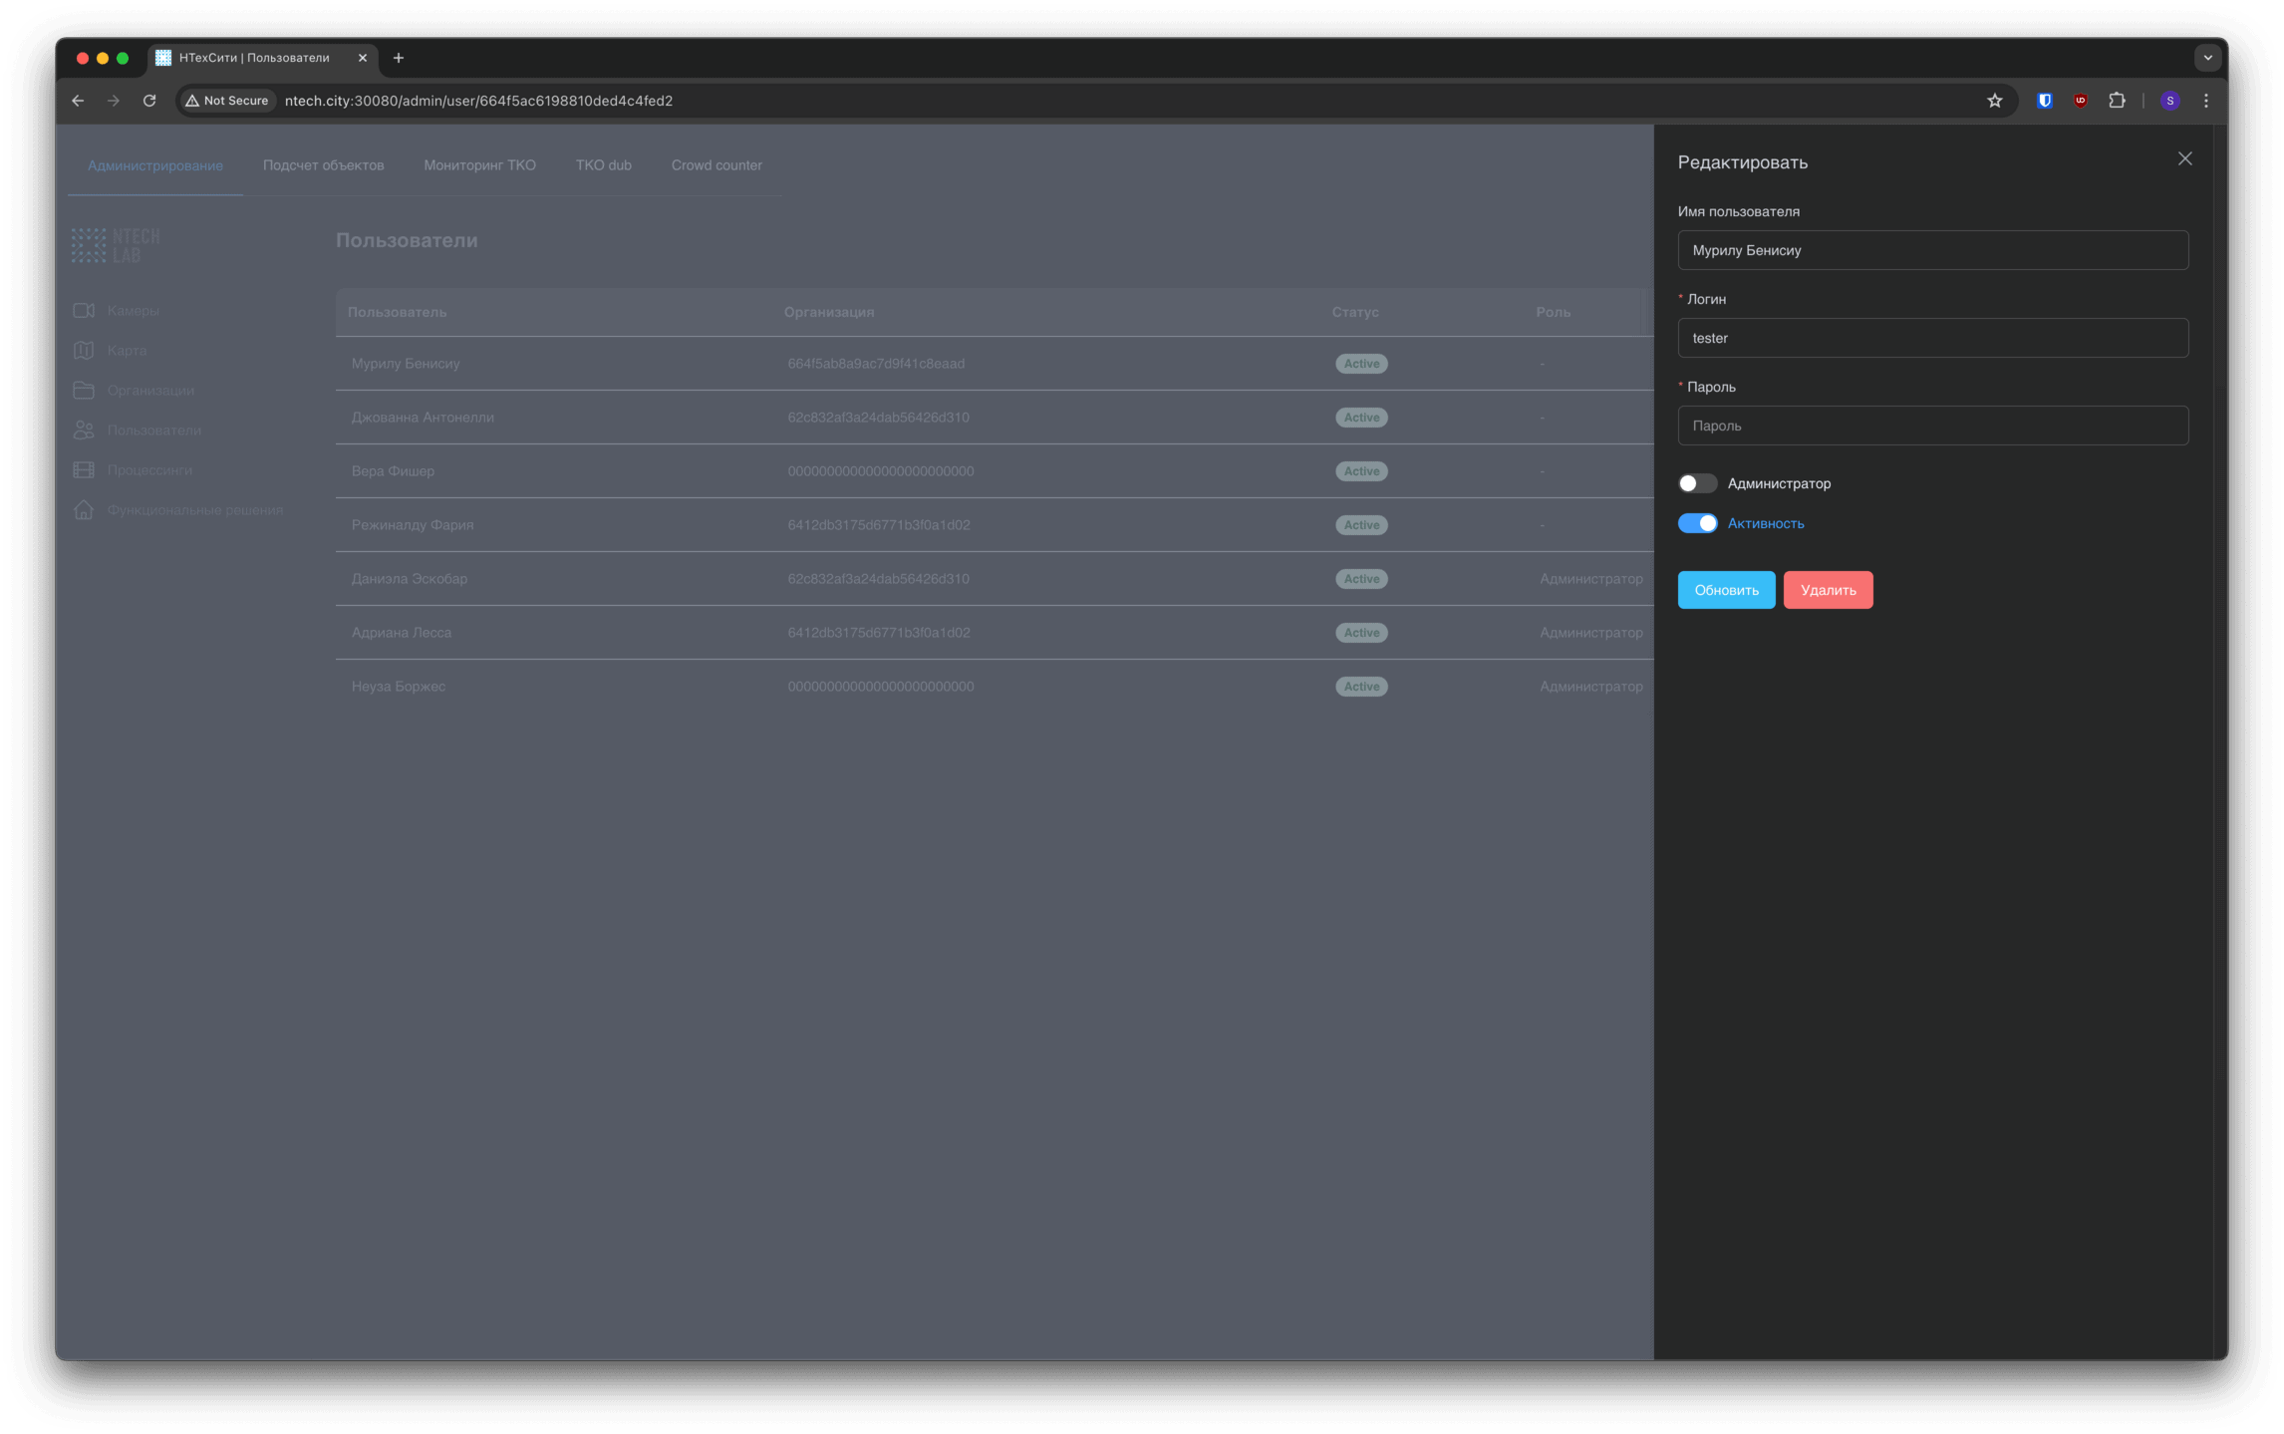The image size is (2284, 1434).
Task: Click the Map (Карта) sidebar icon
Action: [84, 351]
